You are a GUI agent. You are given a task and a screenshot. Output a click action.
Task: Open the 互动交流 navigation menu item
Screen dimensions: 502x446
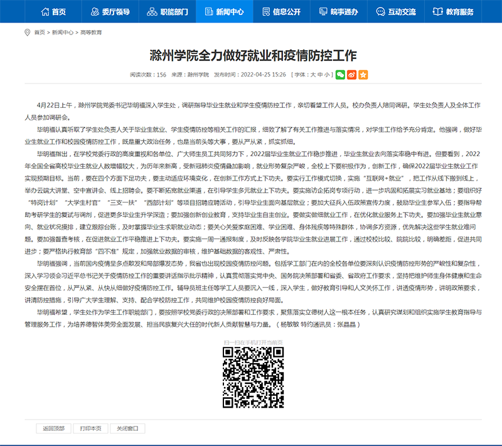tap(396, 11)
